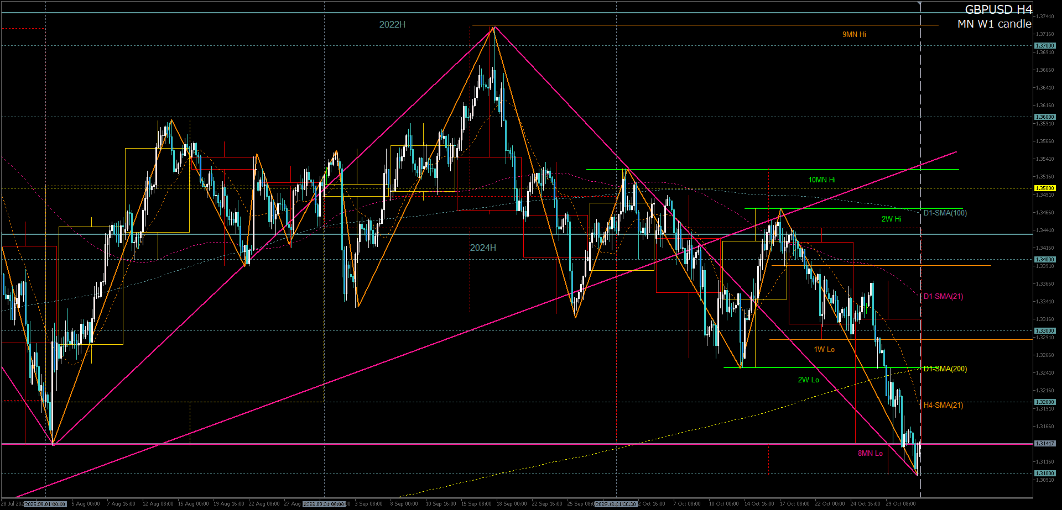
Task: Click the H4-SMA(21) indicator label
Action: [943, 406]
